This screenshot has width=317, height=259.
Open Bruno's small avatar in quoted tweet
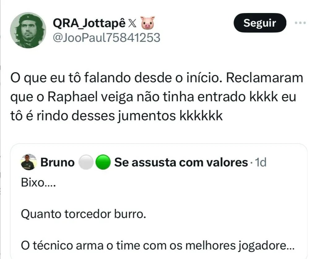tap(29, 162)
